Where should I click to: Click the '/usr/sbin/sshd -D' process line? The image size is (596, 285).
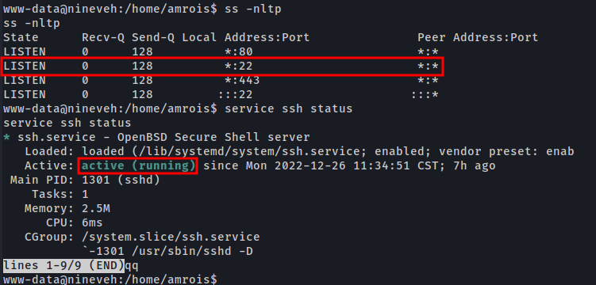167,251
